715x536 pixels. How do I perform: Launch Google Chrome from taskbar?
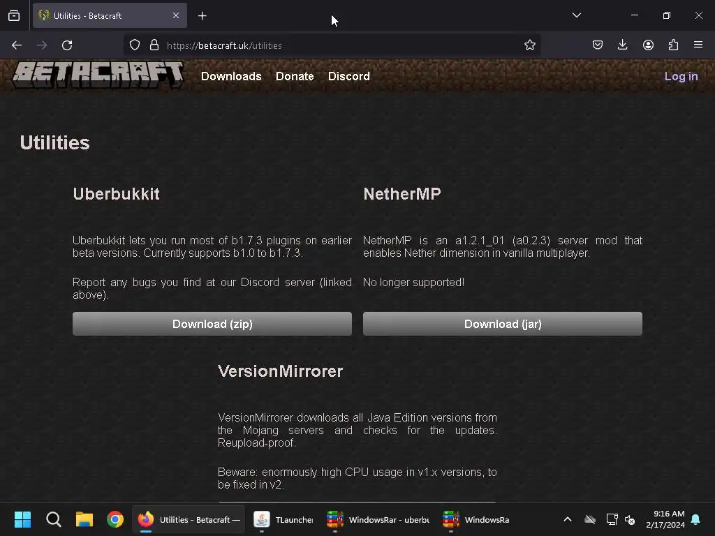(x=115, y=519)
